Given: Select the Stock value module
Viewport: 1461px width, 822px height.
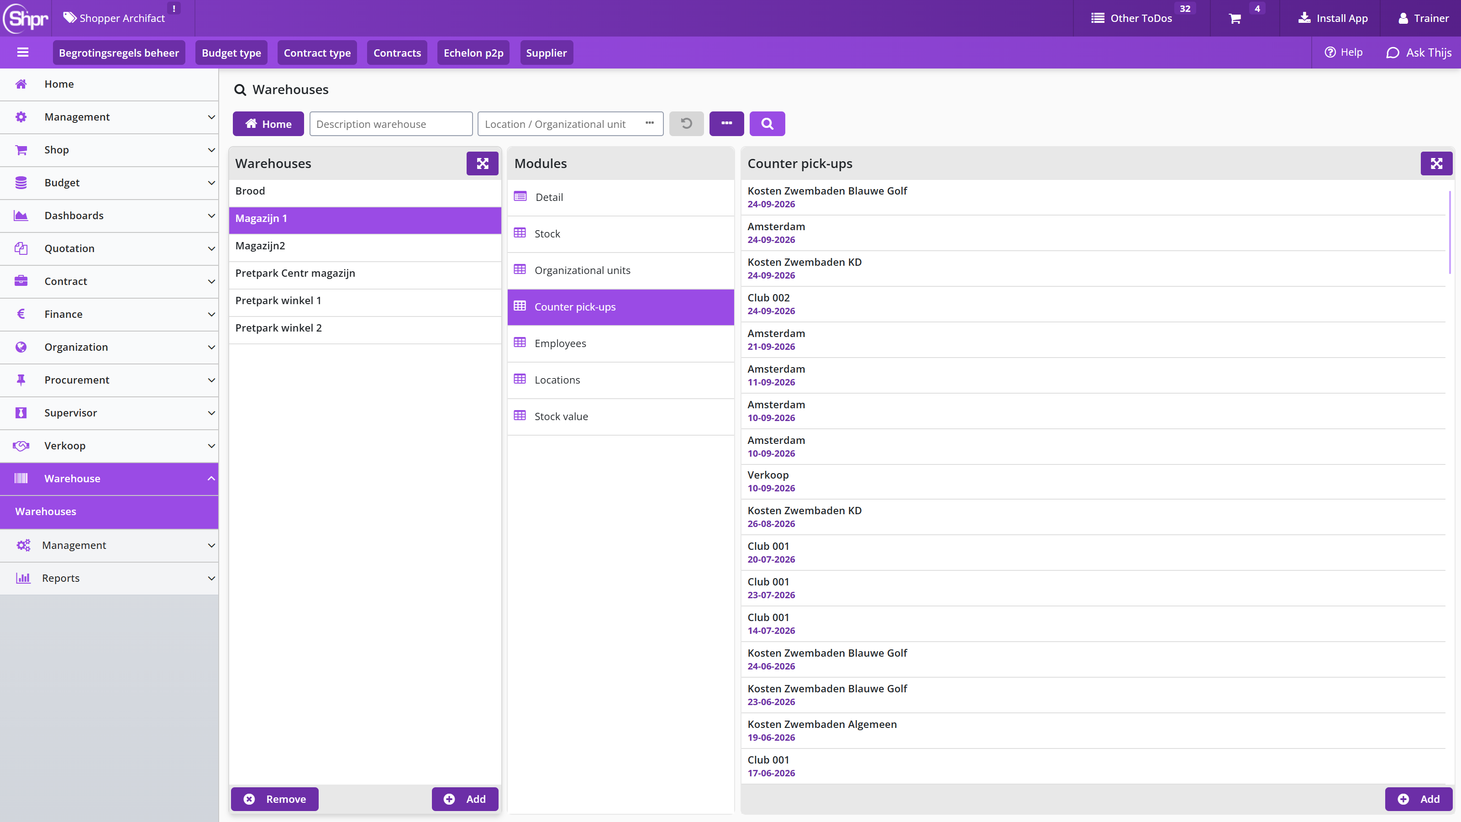Looking at the screenshot, I should coord(620,416).
